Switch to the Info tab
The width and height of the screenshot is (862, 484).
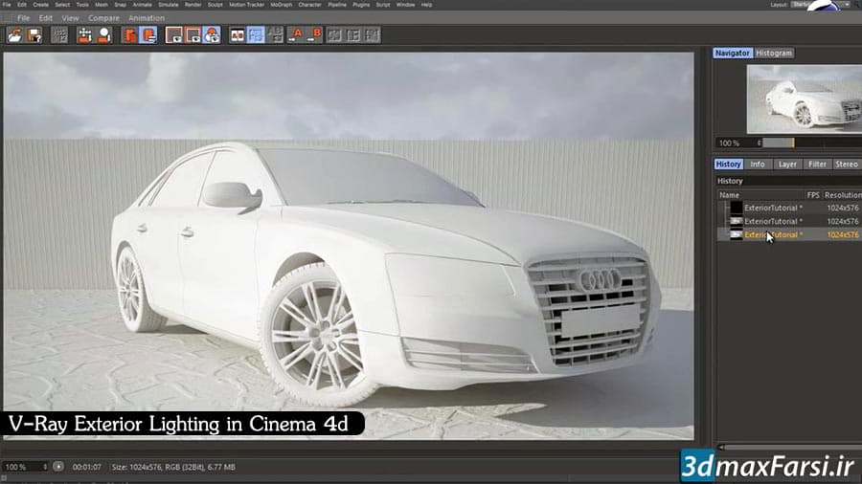pyautogui.click(x=758, y=165)
